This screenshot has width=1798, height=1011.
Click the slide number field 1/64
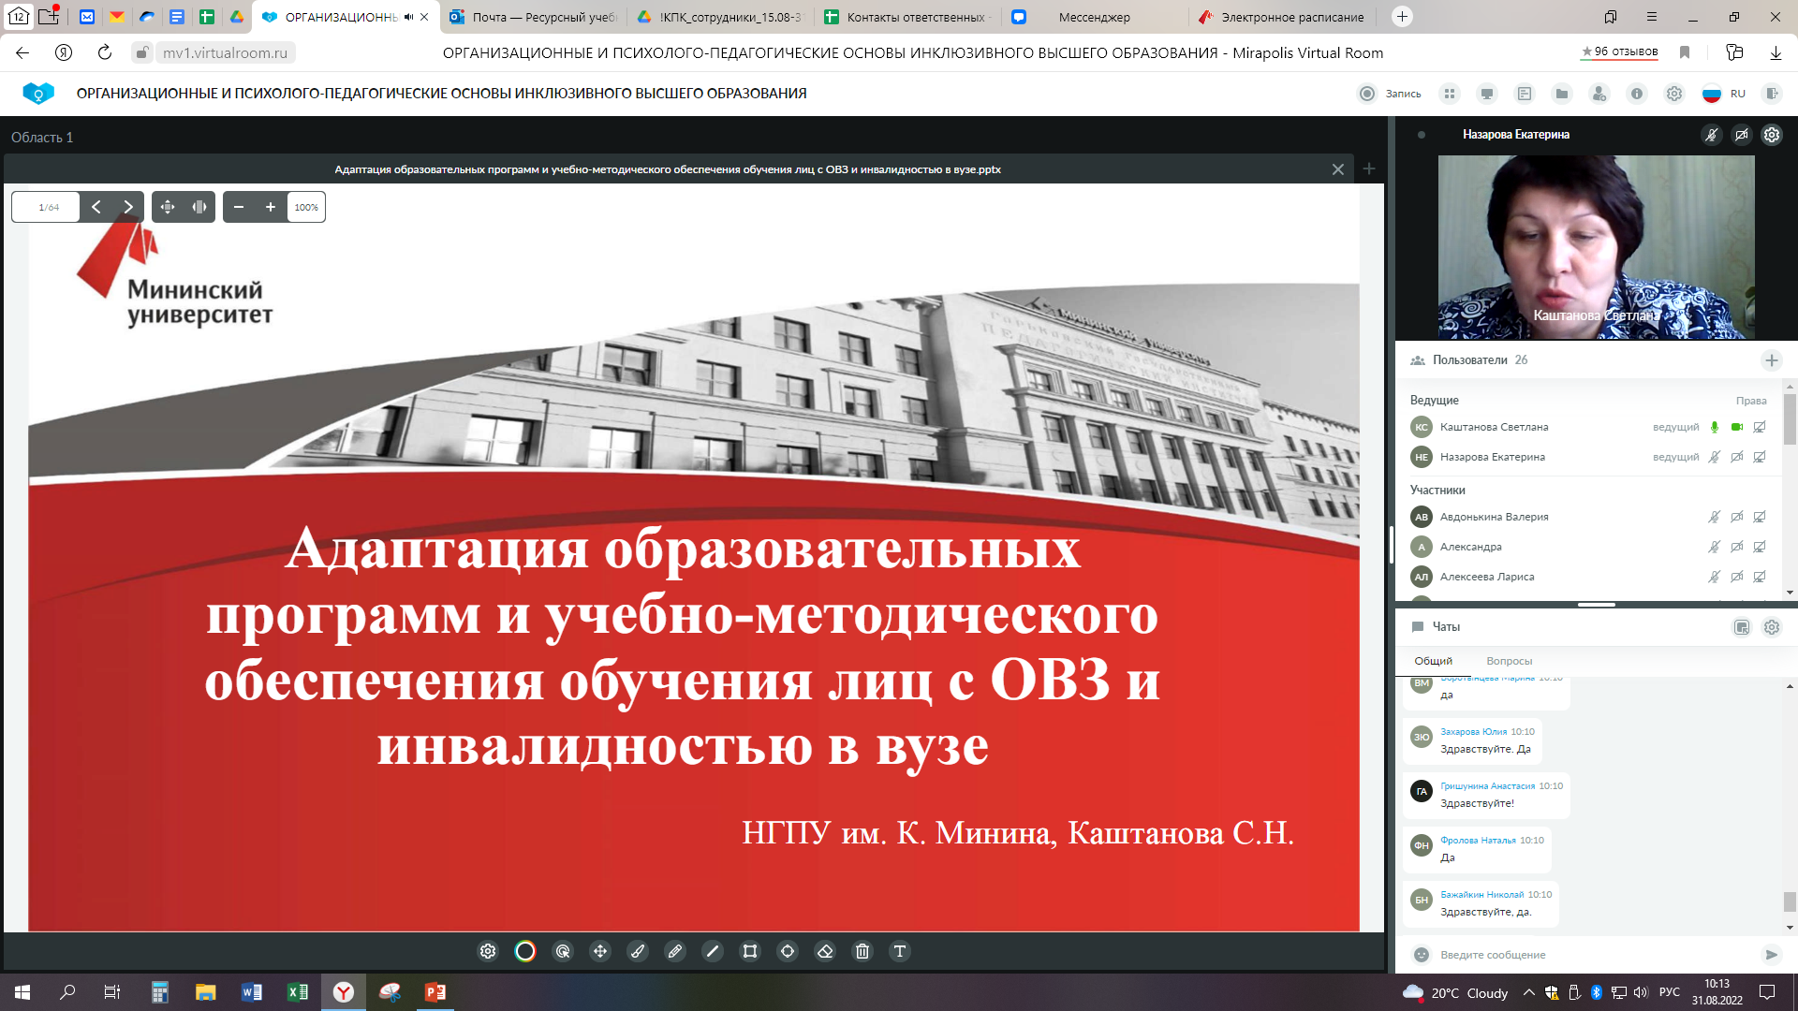[x=46, y=207]
